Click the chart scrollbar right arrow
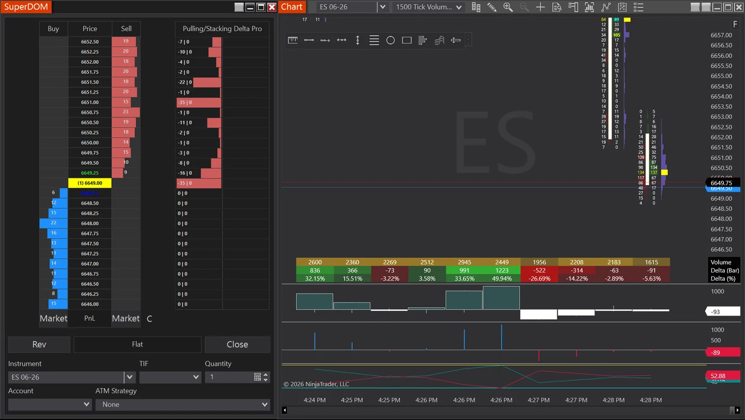The width and height of the screenshot is (745, 420). click(x=738, y=410)
